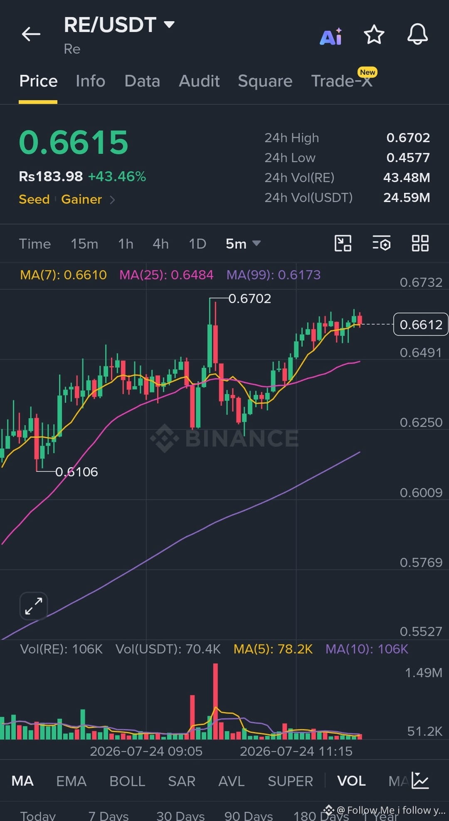Open chart picture-in-picture mode icon
The height and width of the screenshot is (821, 449).
pyautogui.click(x=343, y=243)
